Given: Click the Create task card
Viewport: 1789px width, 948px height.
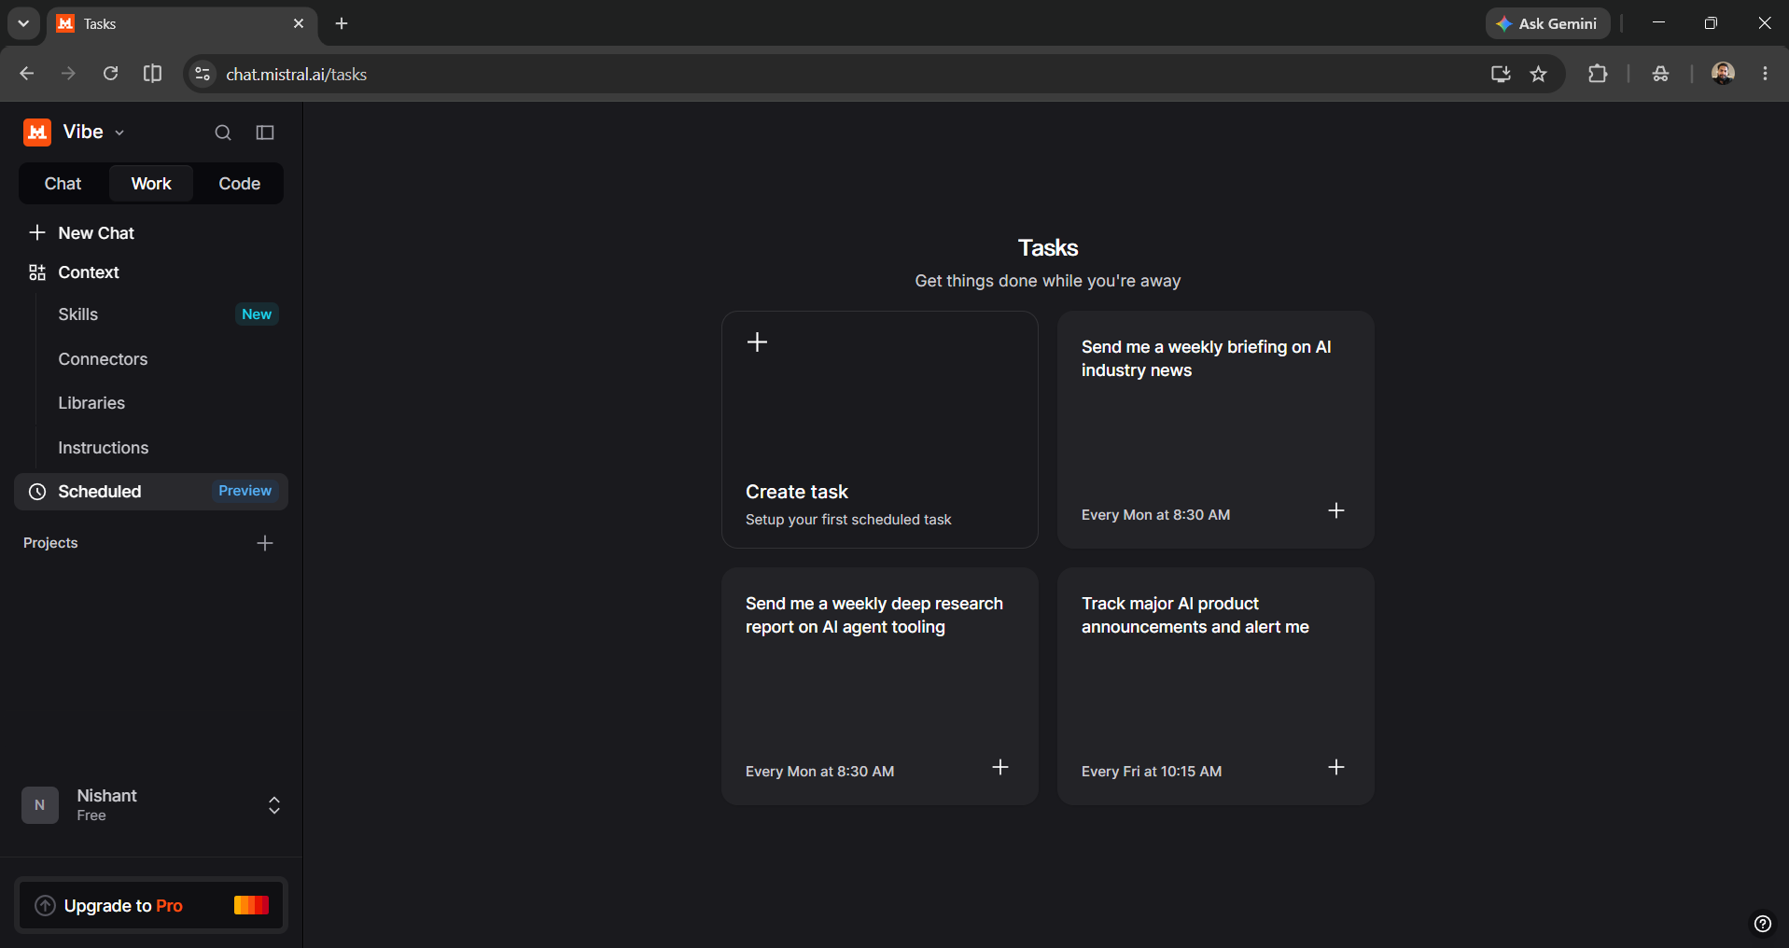Looking at the screenshot, I should click(x=880, y=430).
